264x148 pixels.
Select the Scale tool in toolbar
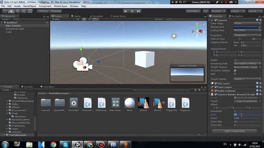[x=24, y=11]
